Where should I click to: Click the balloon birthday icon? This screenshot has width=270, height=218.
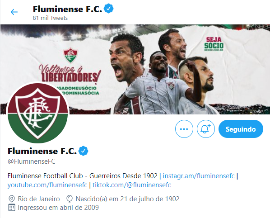click(70, 199)
